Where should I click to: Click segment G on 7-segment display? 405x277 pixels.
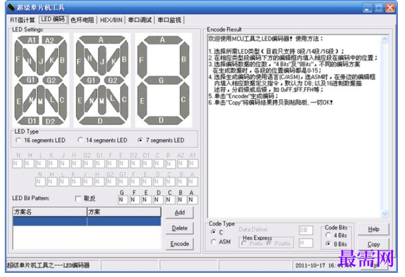tap(163, 80)
